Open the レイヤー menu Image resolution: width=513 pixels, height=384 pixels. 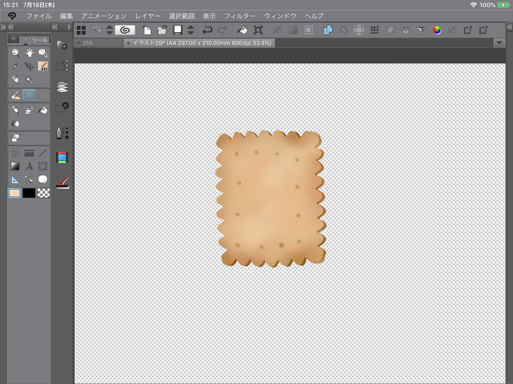pyautogui.click(x=148, y=16)
